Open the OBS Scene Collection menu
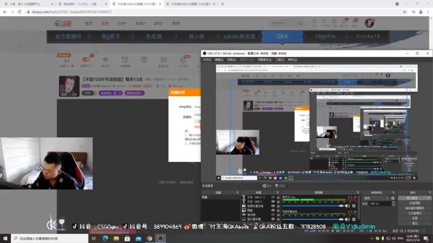 tap(265, 60)
